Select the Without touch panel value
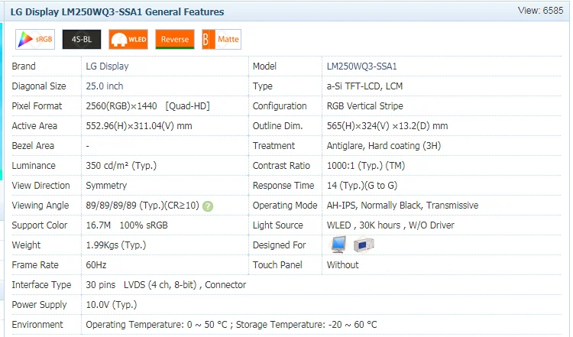The width and height of the screenshot is (573, 337). click(342, 264)
